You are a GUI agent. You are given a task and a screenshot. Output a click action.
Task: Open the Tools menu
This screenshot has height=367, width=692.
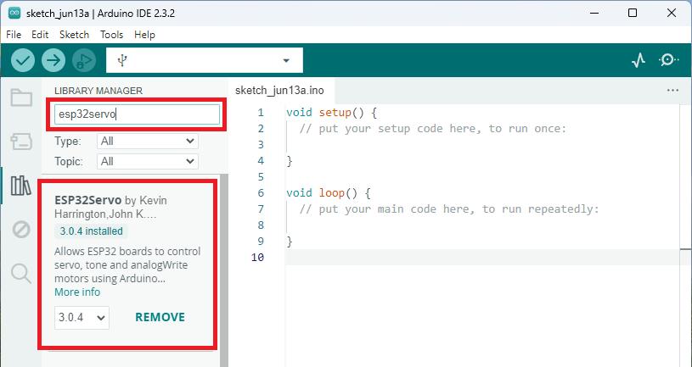[x=111, y=35]
